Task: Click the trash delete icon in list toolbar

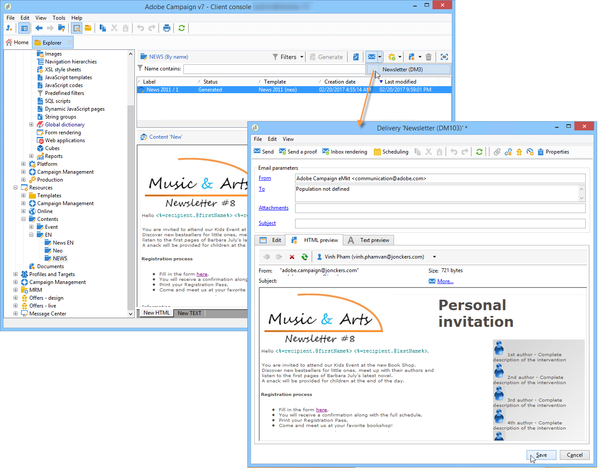Action: (429, 57)
